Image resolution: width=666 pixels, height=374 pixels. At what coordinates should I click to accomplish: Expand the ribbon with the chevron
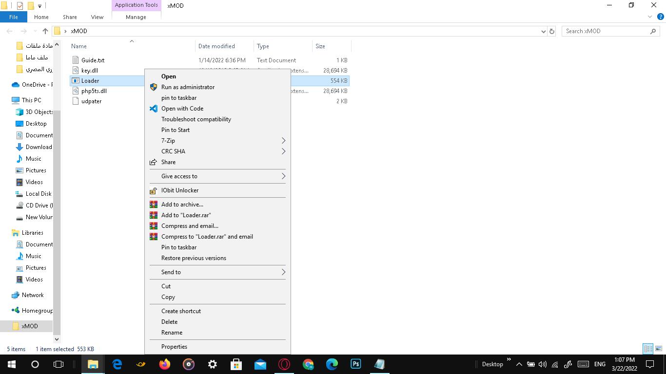click(649, 17)
